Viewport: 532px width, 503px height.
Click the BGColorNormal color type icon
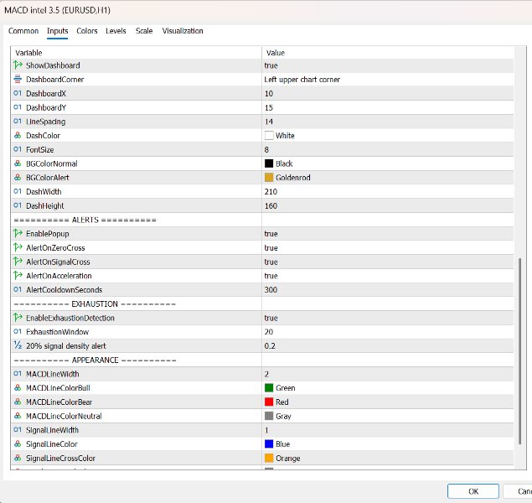point(18,163)
